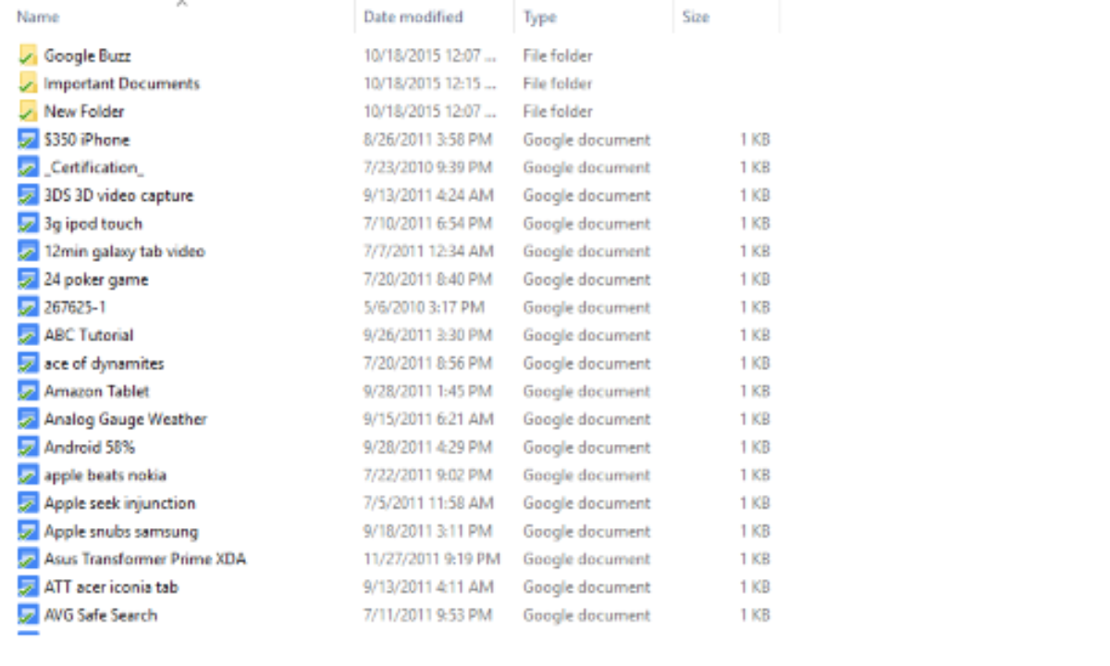Select the 3DS 3D video capture file
The image size is (1110, 666).
pos(118,195)
